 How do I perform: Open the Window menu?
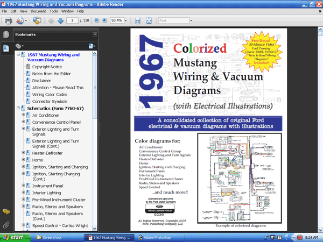pyautogui.click(x=67, y=11)
